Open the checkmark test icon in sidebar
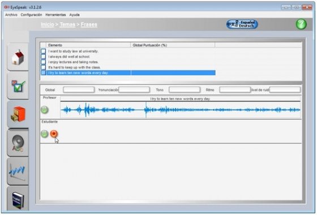Viewport: 317px width, 215px height. [x=18, y=85]
